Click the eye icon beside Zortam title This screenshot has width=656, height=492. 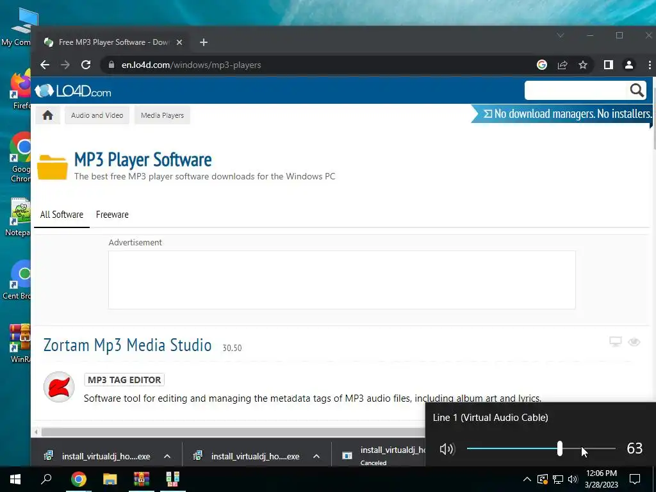(x=634, y=342)
